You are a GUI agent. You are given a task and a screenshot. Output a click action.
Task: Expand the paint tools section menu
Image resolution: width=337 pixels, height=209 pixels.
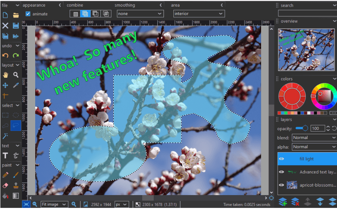tap(17, 165)
